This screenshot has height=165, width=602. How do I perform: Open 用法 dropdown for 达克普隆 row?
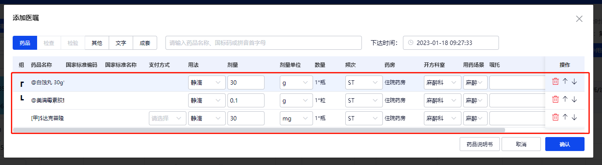206,118
